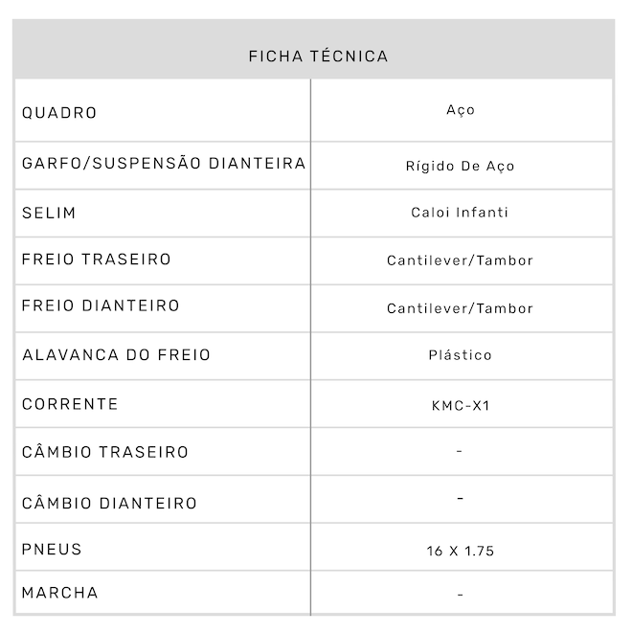
Task: Select the FREIO DIANTEIRO label
Action: 101,306
